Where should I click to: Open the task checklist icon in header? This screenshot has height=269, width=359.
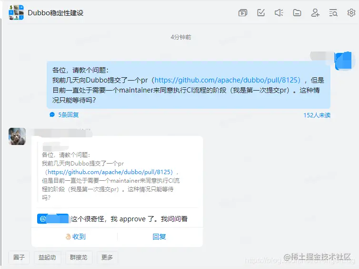point(261,12)
